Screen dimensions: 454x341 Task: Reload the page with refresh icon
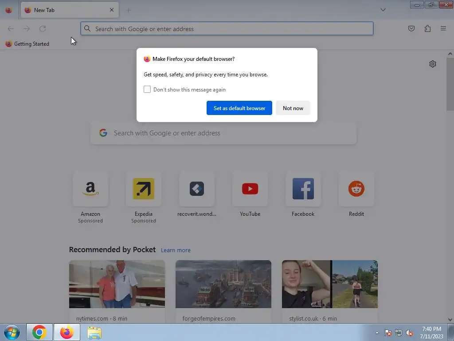[43, 29]
